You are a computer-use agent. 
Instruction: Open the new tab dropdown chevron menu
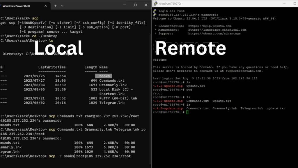tap(62, 5)
